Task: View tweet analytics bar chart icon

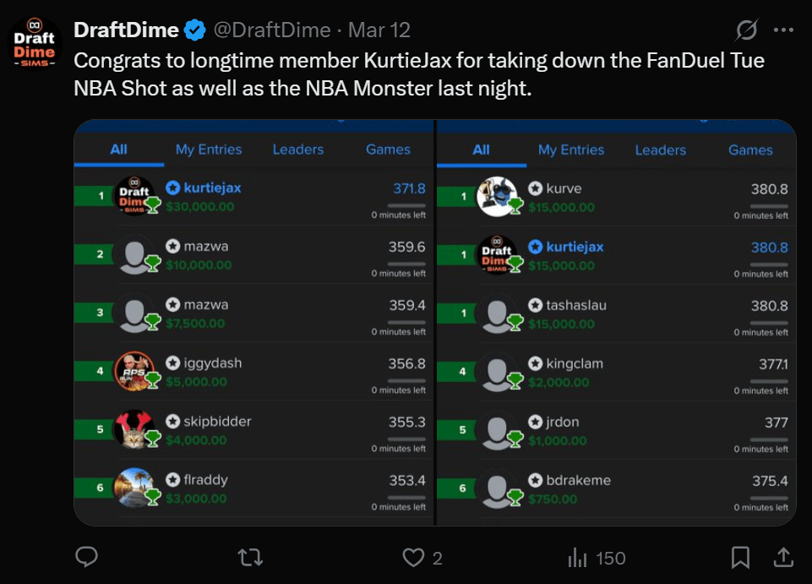Action: 578,557
